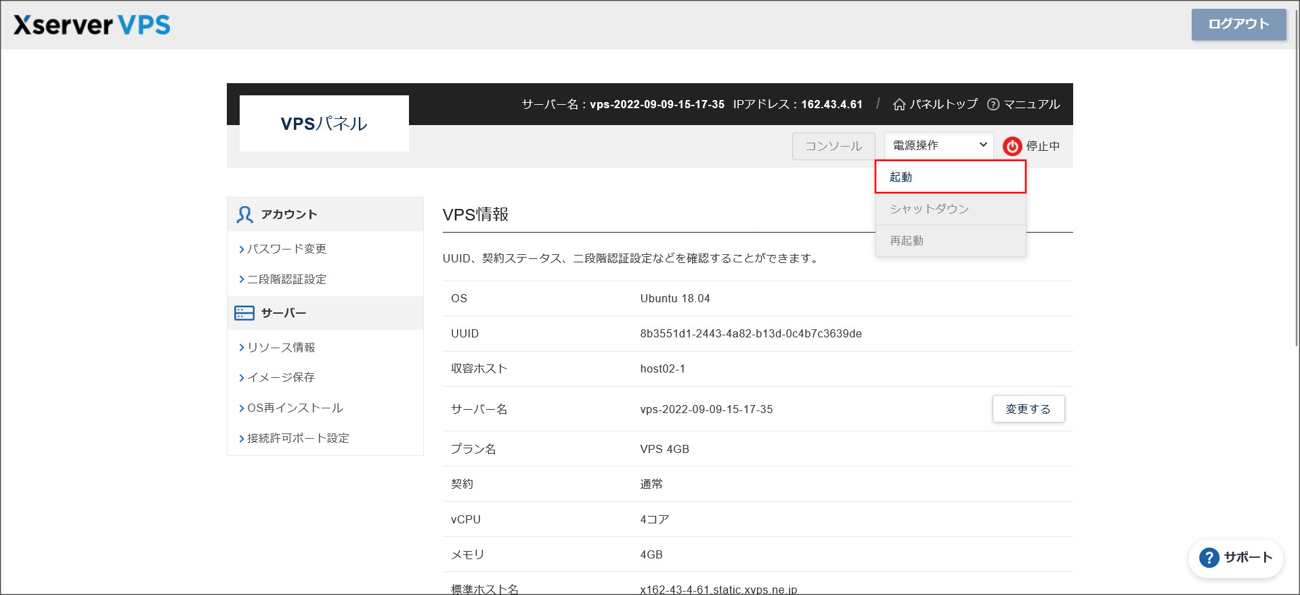Navigate to イメージ保存
The height and width of the screenshot is (595, 1300).
click(x=281, y=377)
